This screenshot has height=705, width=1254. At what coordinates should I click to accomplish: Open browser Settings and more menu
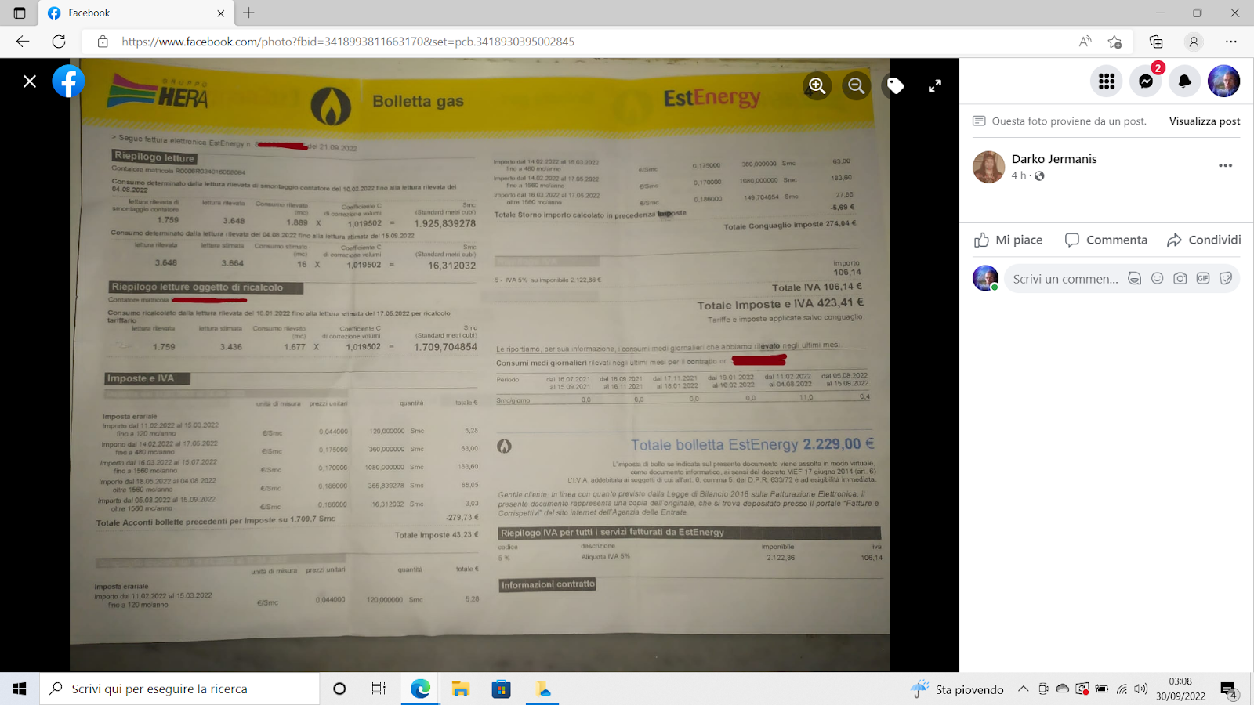tap(1231, 42)
